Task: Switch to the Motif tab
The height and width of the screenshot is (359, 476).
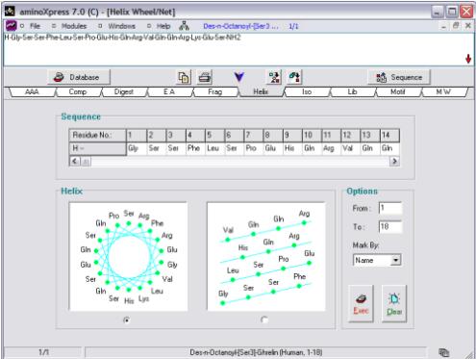Action: coord(398,91)
